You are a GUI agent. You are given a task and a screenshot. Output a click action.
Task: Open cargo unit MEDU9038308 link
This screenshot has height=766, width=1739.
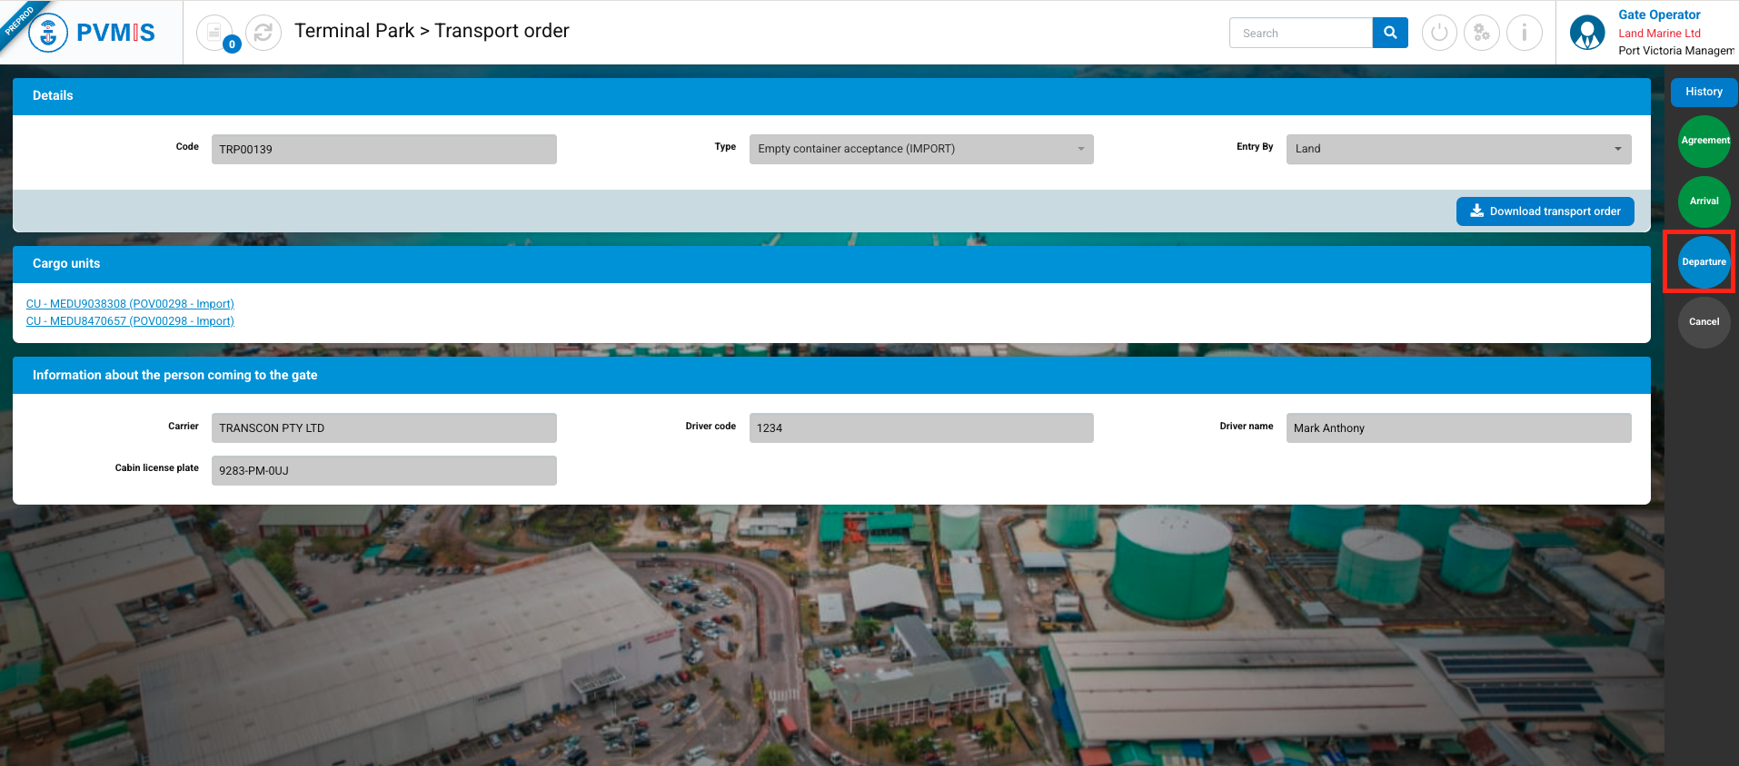130,304
